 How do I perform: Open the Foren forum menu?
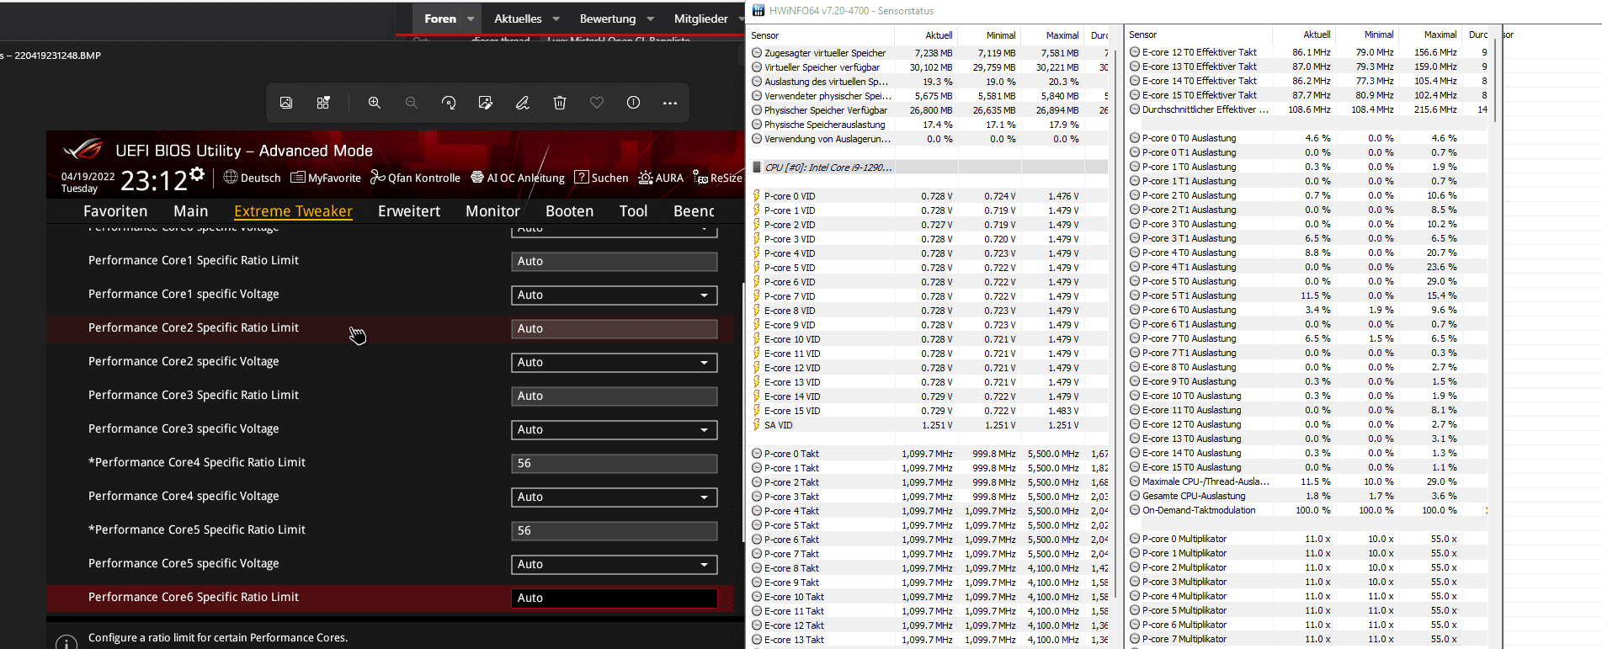(x=440, y=19)
